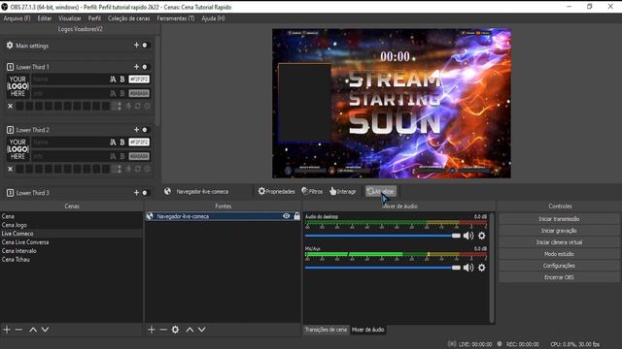
Task: Move selected scene down
Action: click(x=46, y=330)
